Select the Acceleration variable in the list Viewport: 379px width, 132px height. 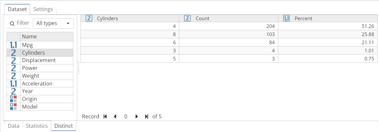(37, 84)
